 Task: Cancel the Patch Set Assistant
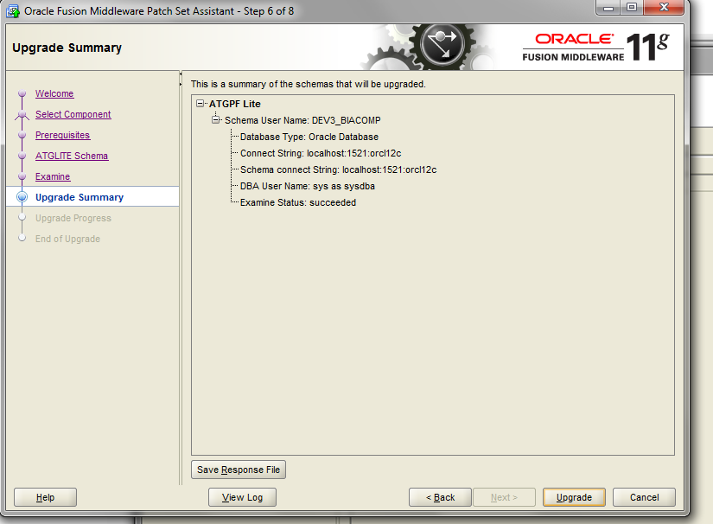coord(645,497)
